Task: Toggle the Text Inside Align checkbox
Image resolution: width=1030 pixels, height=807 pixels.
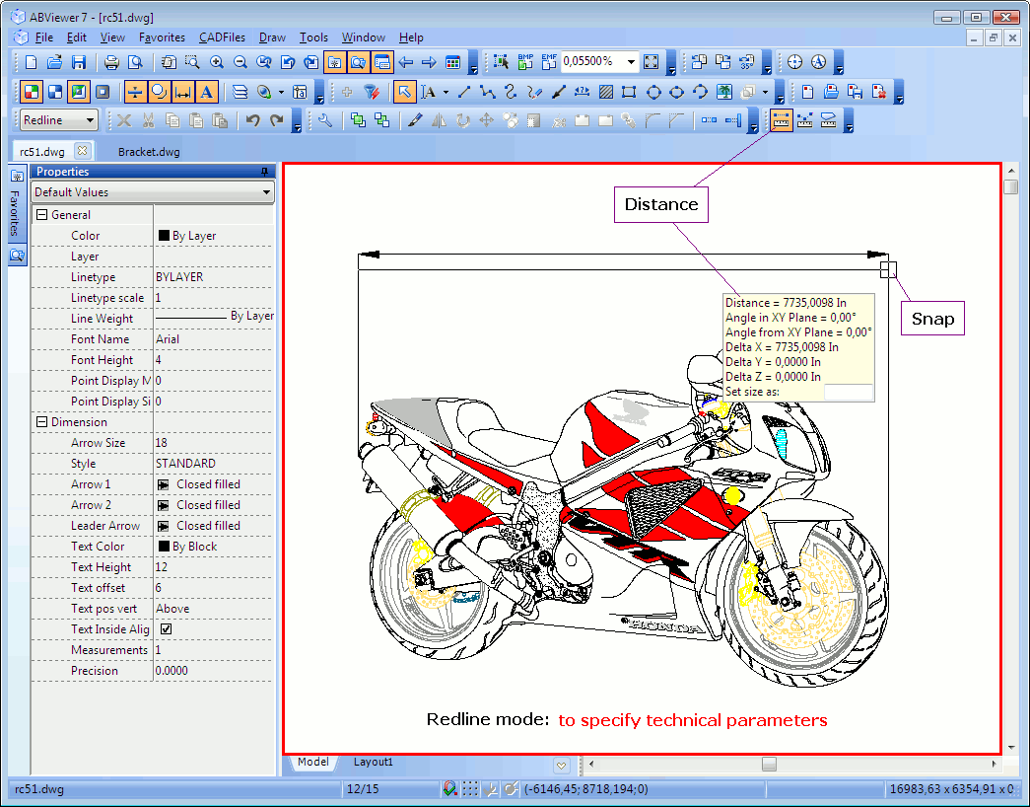Action: pyautogui.click(x=167, y=628)
